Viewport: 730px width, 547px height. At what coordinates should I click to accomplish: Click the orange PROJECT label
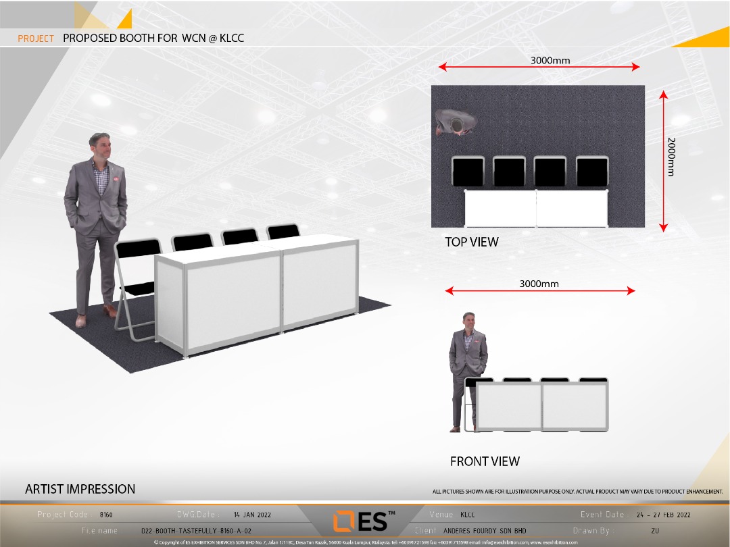[36, 38]
